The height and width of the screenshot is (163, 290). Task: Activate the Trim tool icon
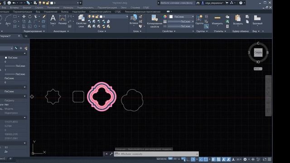click(x=36, y=17)
